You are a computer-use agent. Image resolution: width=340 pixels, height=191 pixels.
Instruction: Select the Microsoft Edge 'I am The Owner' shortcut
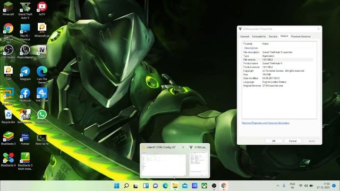[x=42, y=75]
